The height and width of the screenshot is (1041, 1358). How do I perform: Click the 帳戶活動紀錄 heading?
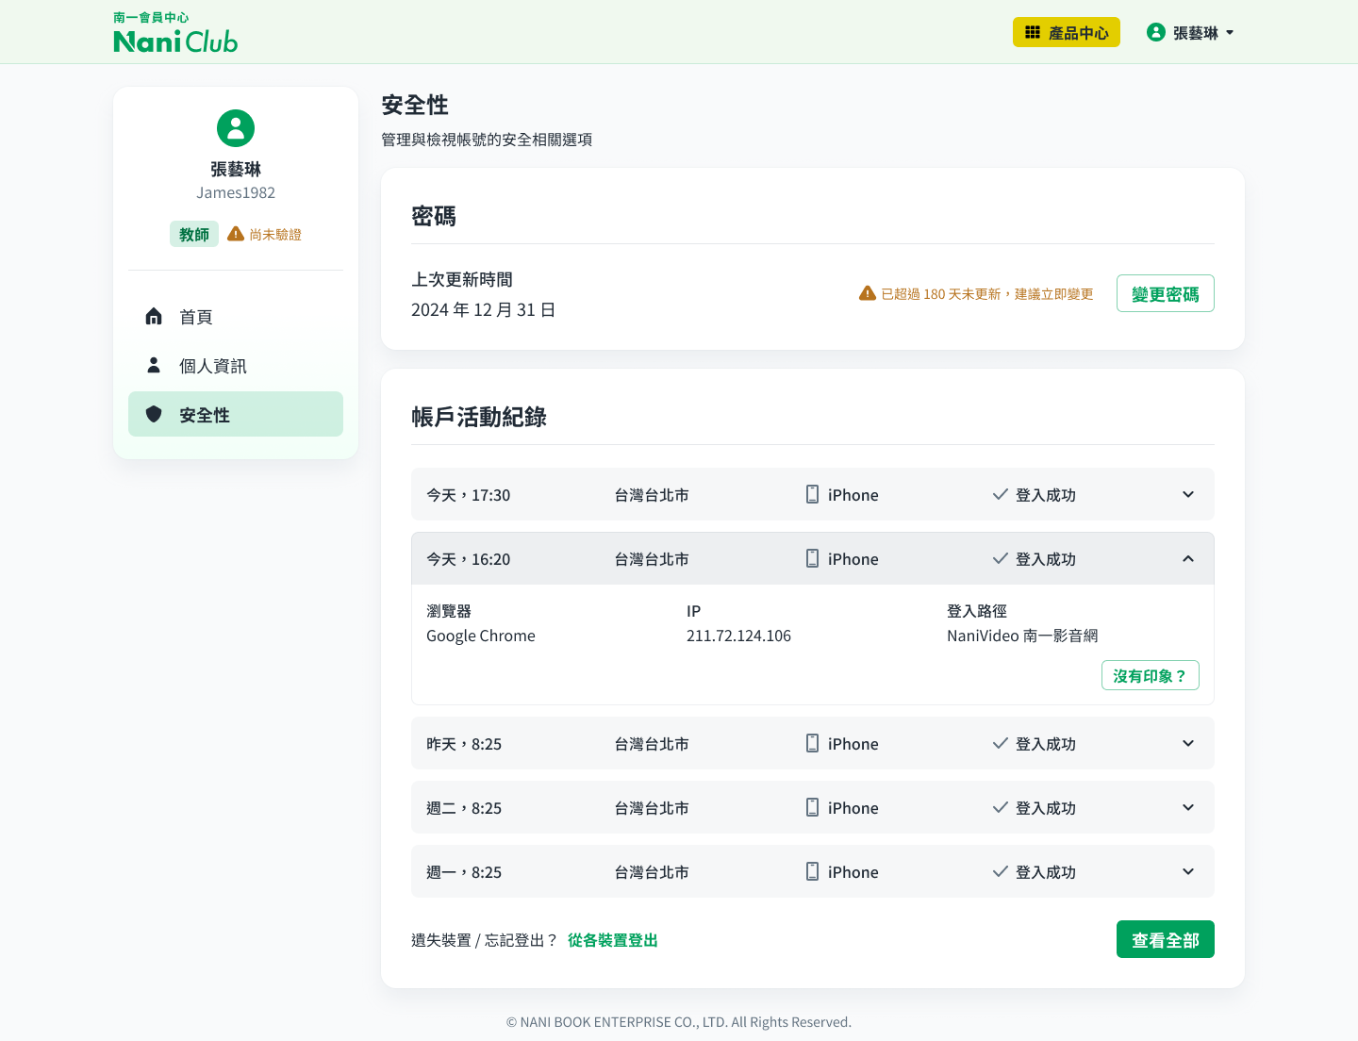(x=479, y=417)
